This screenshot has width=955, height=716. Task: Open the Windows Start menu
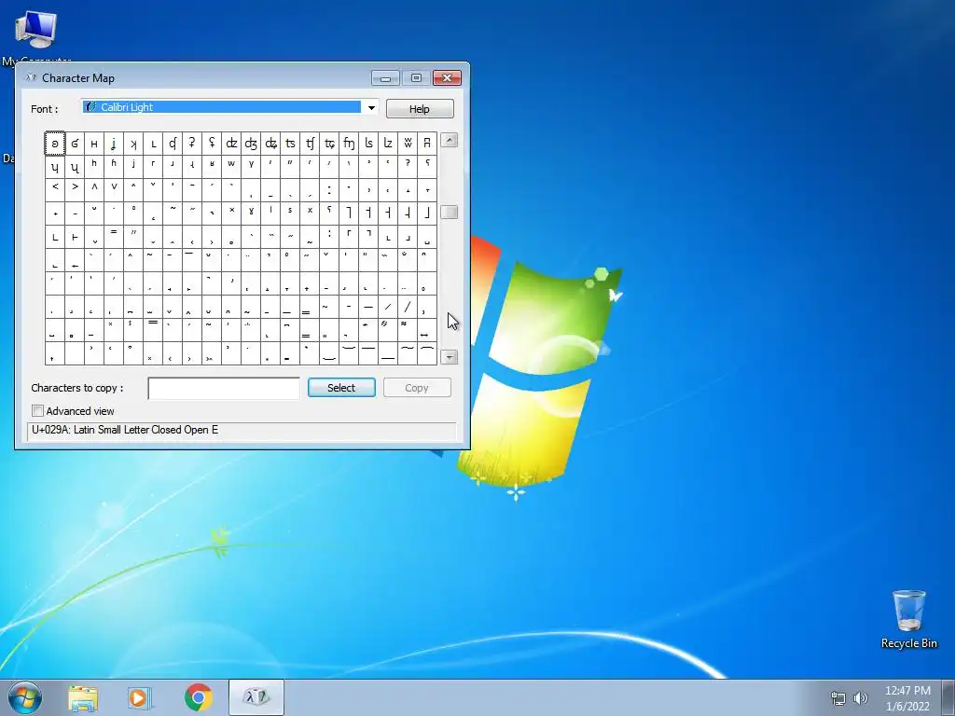[x=25, y=697]
